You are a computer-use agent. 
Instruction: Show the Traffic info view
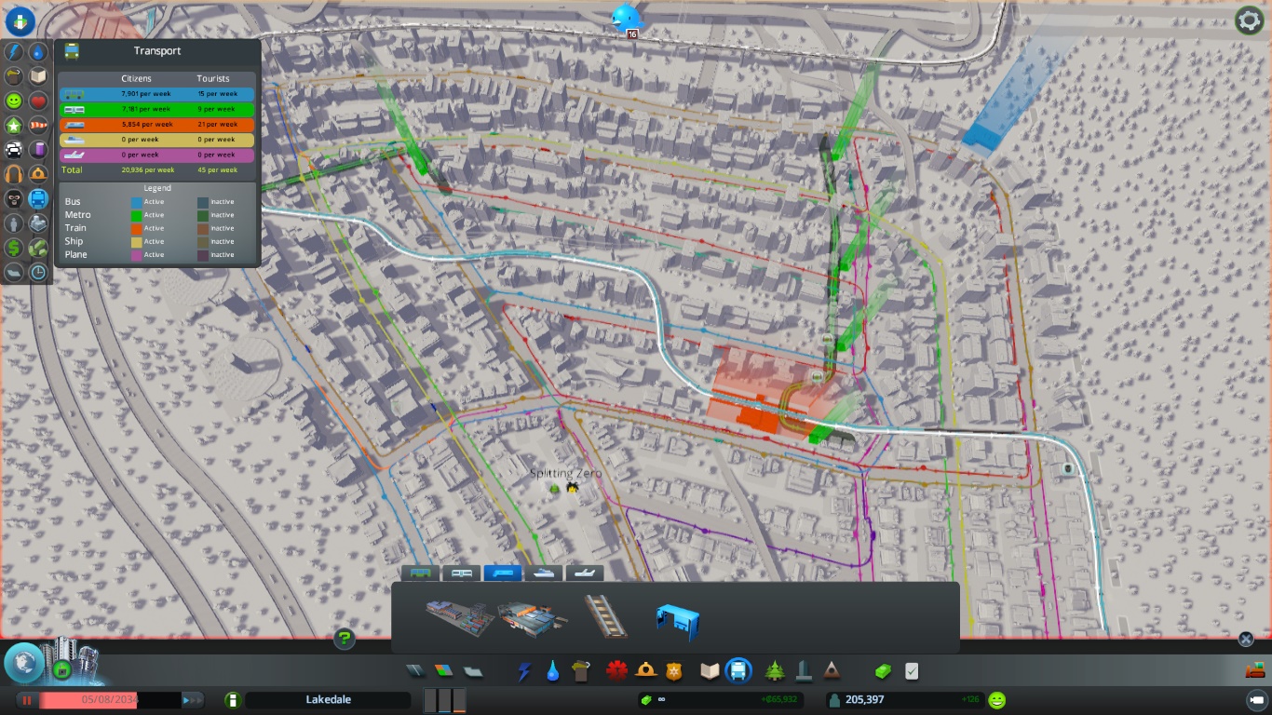coord(14,149)
